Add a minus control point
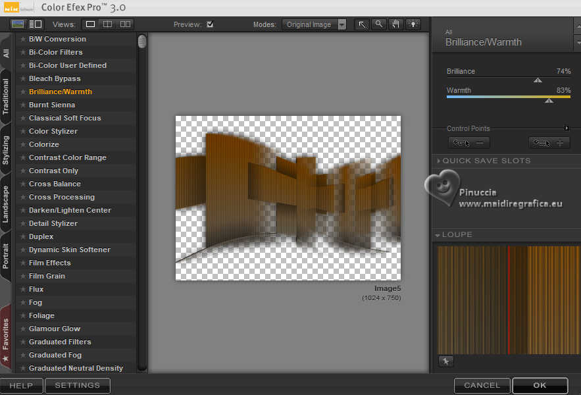The height and width of the screenshot is (395, 581). (468, 143)
